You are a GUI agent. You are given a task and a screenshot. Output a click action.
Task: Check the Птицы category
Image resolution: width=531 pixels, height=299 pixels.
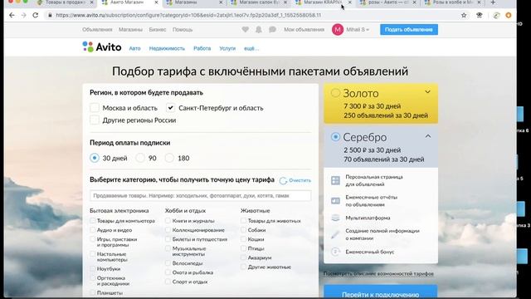(243, 248)
